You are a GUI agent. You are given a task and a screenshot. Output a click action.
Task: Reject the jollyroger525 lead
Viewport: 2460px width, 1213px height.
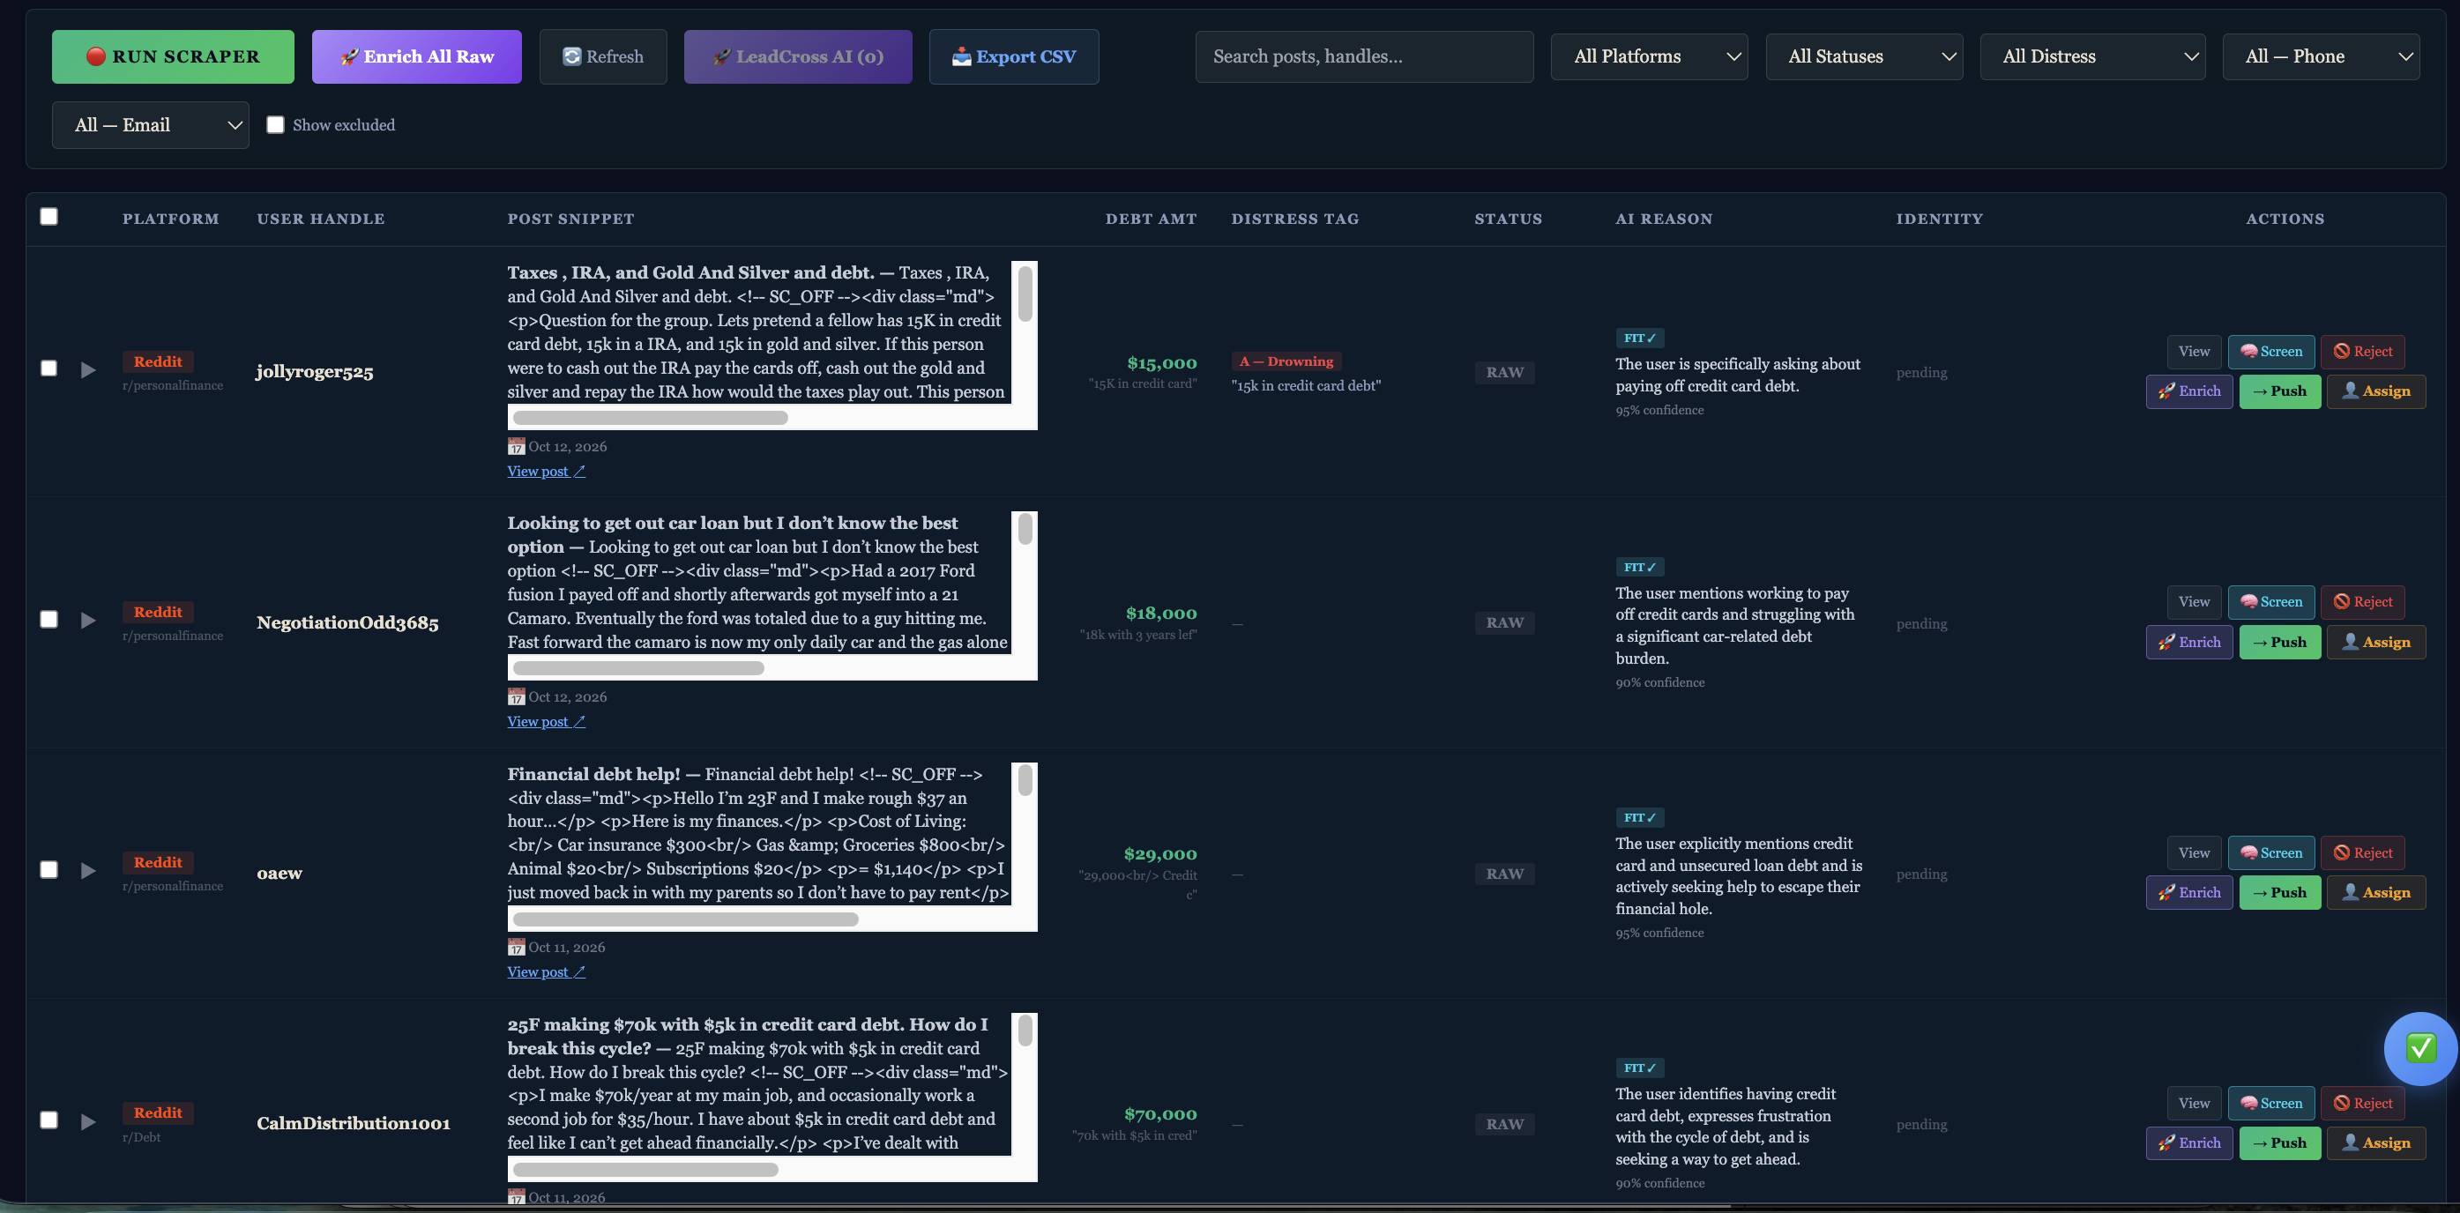[x=2363, y=352]
